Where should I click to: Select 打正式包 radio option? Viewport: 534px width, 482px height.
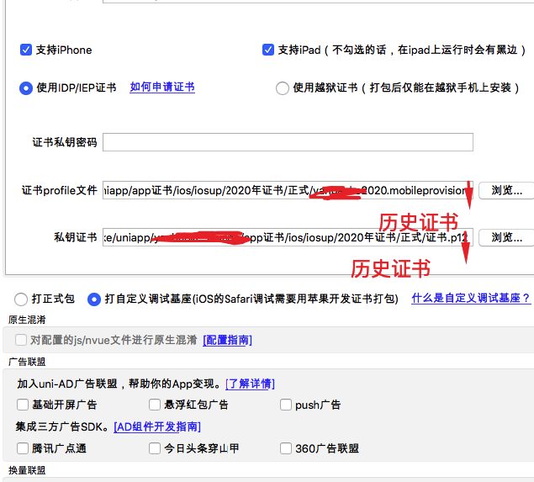click(x=21, y=299)
